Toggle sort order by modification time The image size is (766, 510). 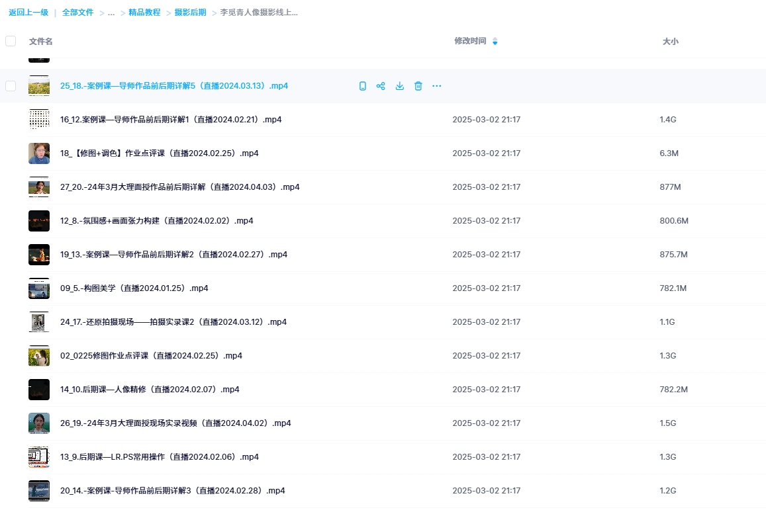[494, 40]
